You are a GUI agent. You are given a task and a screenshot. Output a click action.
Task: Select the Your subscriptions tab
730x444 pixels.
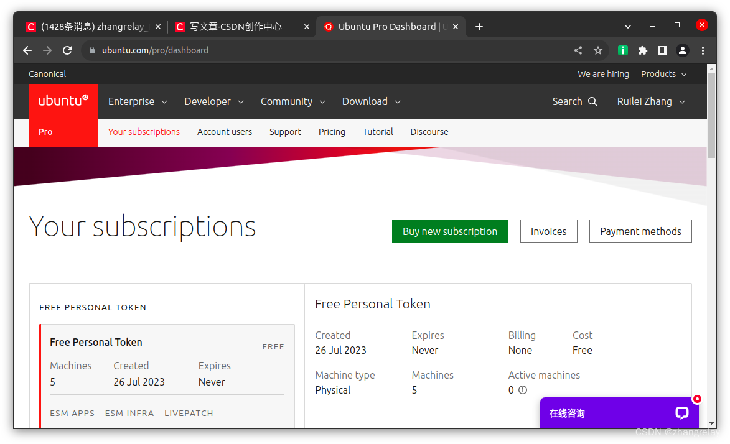144,132
